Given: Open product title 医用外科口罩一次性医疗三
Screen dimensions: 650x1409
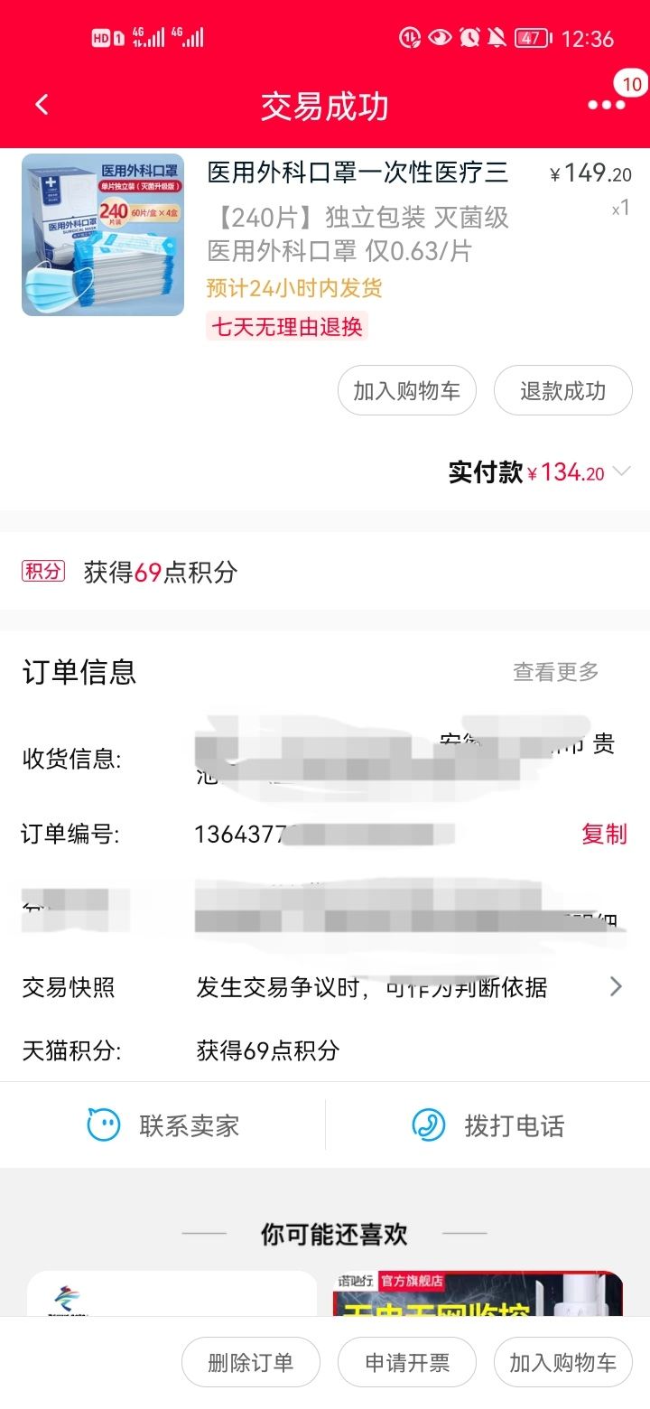Looking at the screenshot, I should (x=358, y=172).
